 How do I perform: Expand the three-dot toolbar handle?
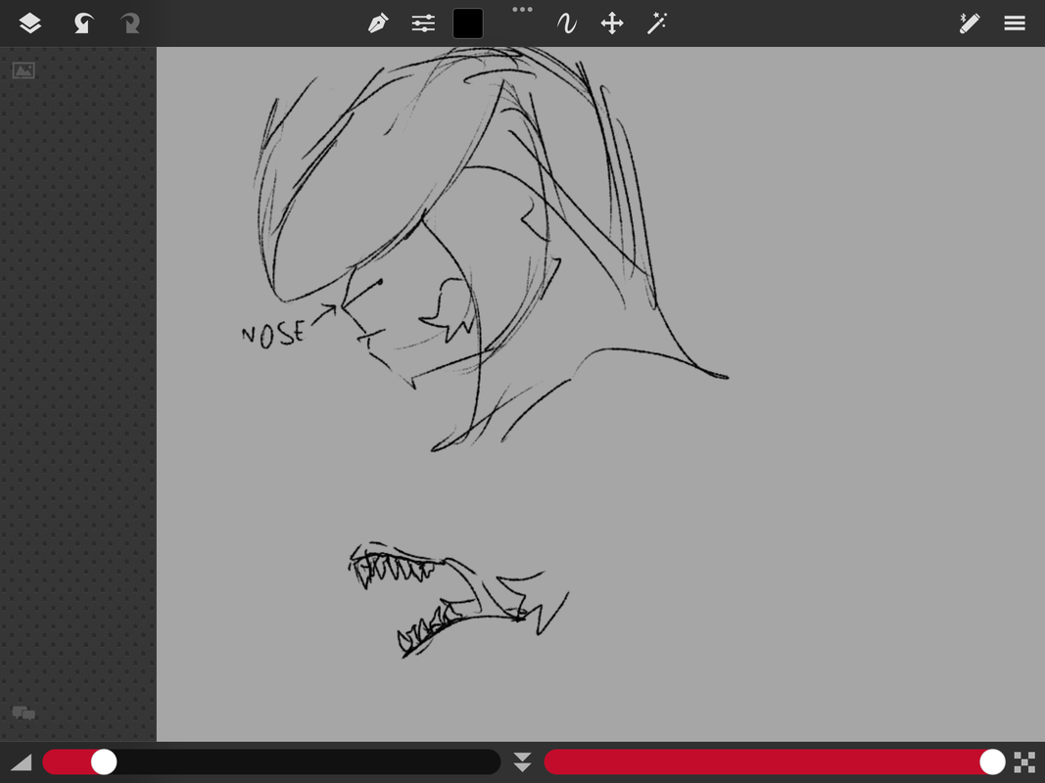pyautogui.click(x=523, y=10)
